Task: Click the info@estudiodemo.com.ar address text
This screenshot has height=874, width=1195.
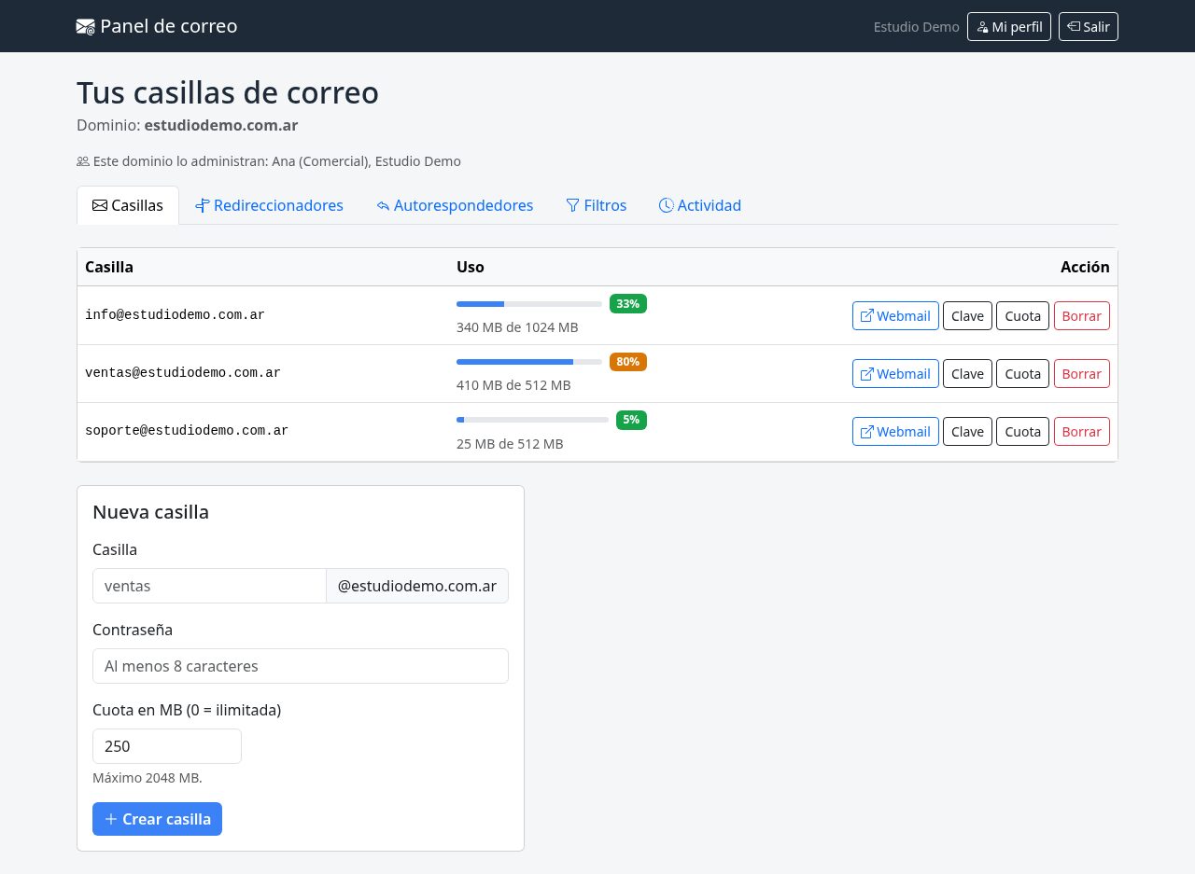Action: (175, 315)
